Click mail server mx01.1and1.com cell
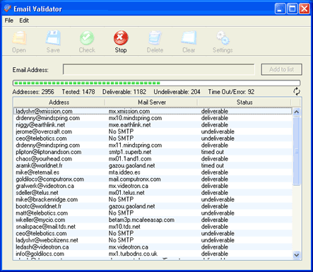Viewport: 313px width, 272px height. [x=130, y=159]
